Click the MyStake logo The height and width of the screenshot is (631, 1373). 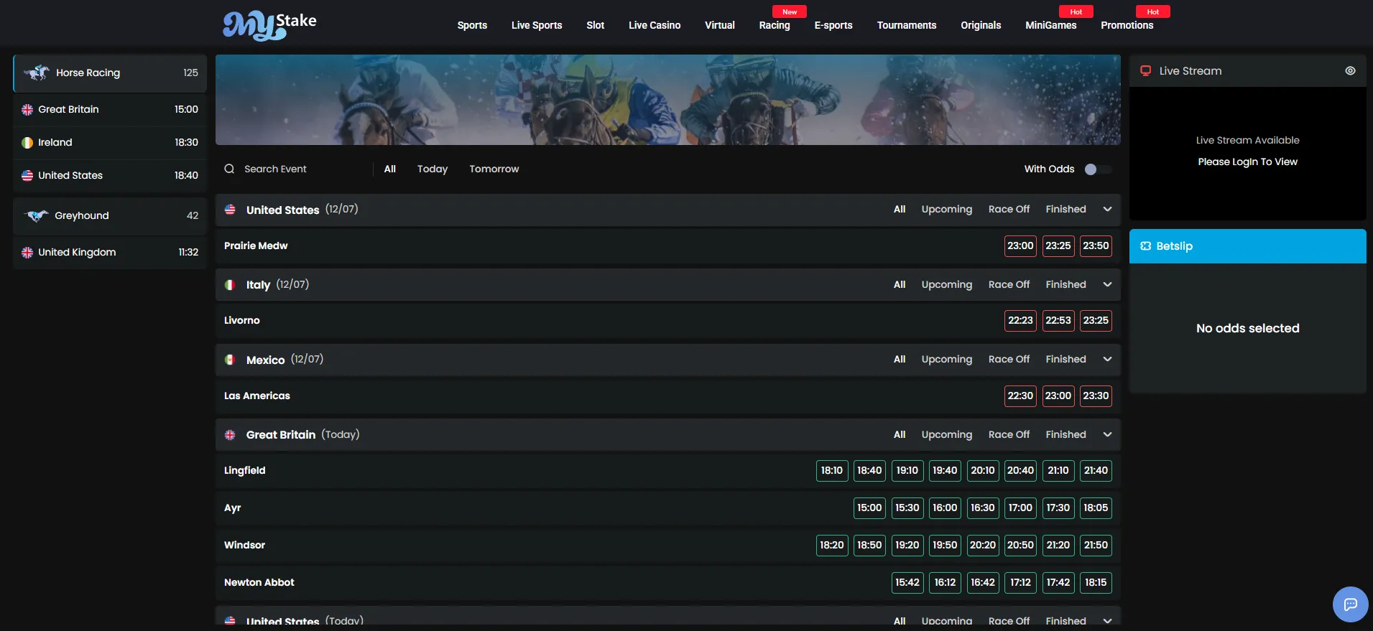click(269, 25)
